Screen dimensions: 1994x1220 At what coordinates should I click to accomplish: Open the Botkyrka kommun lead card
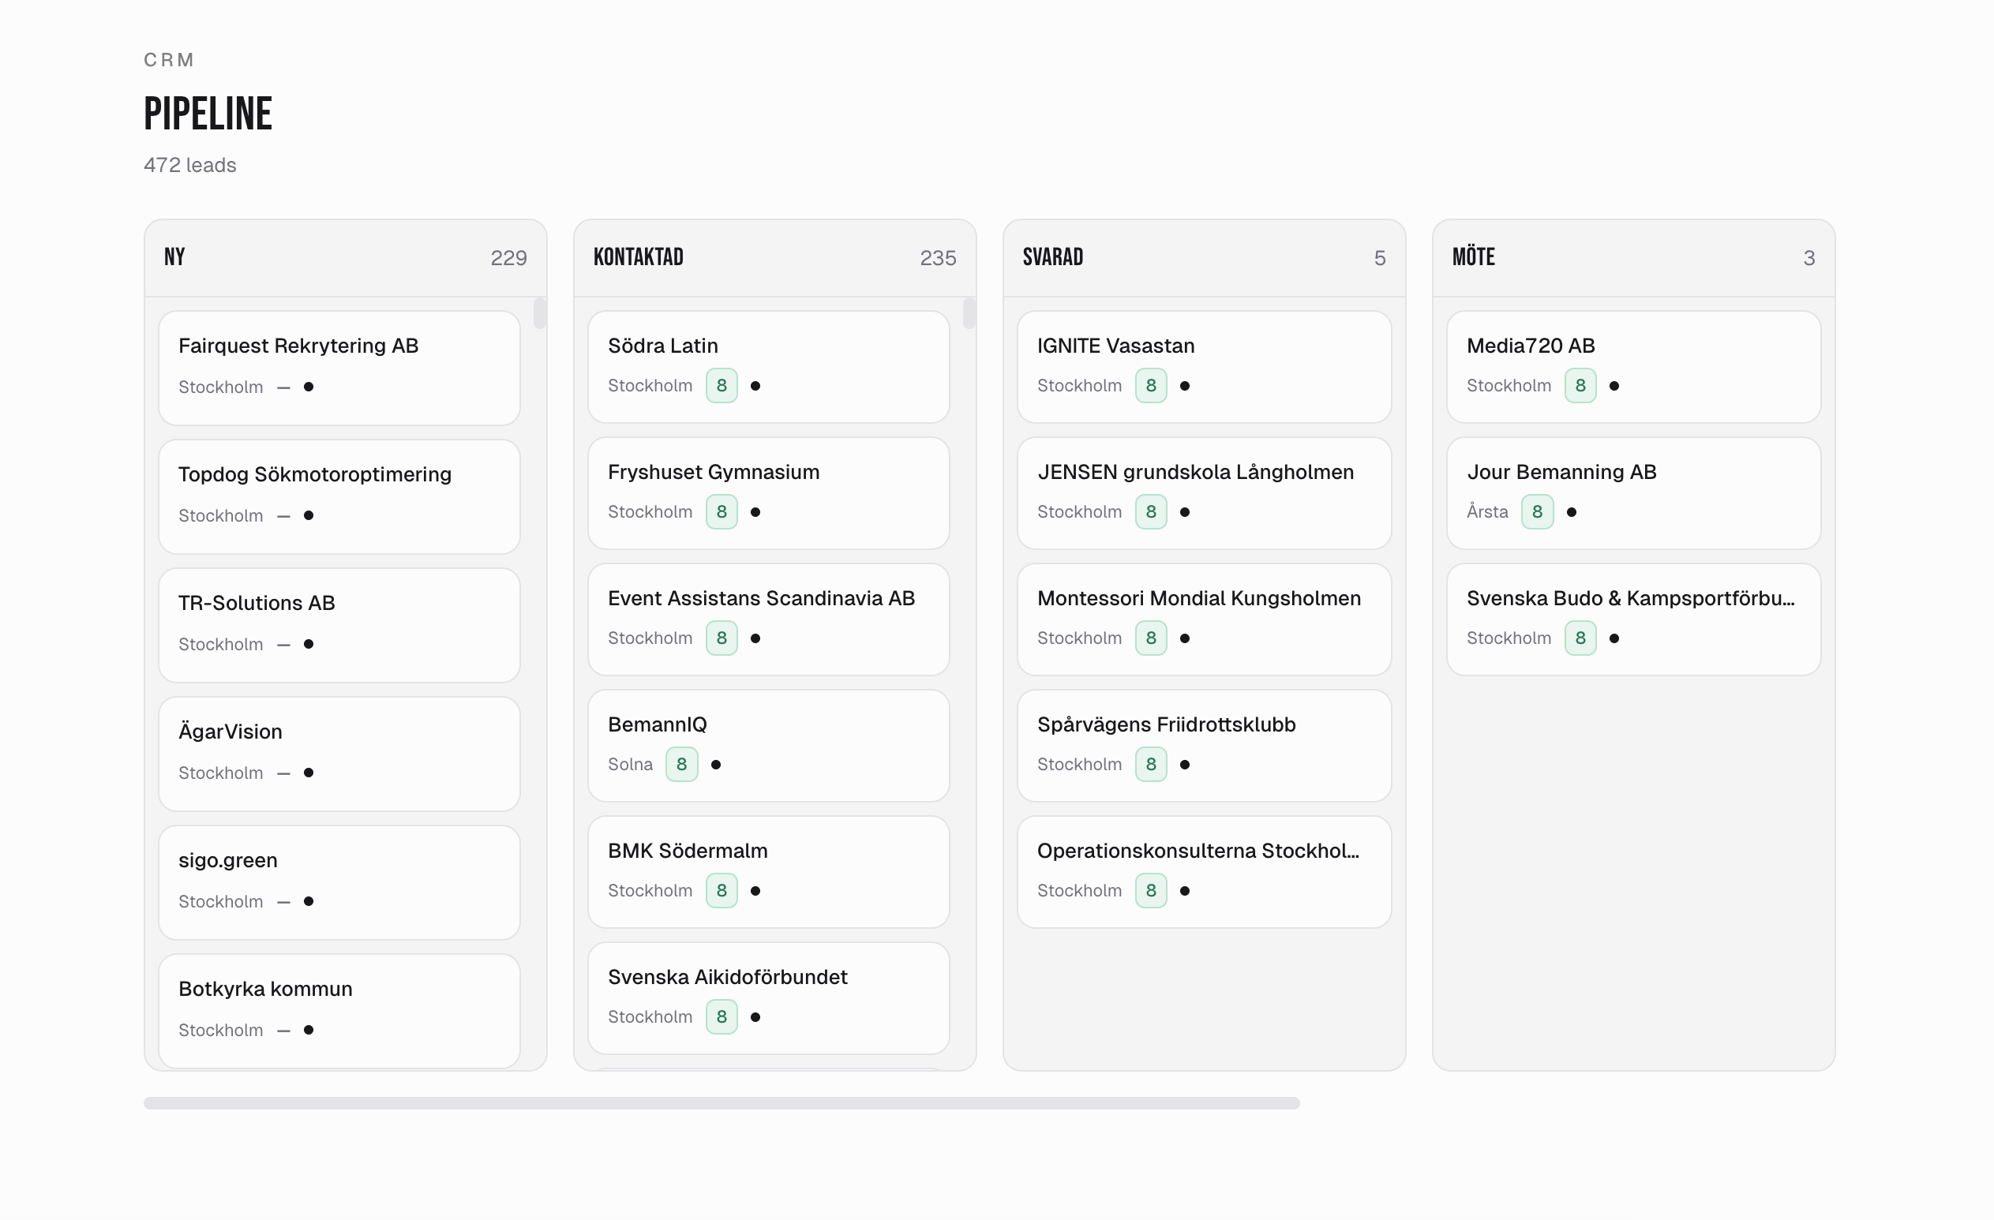point(339,1009)
